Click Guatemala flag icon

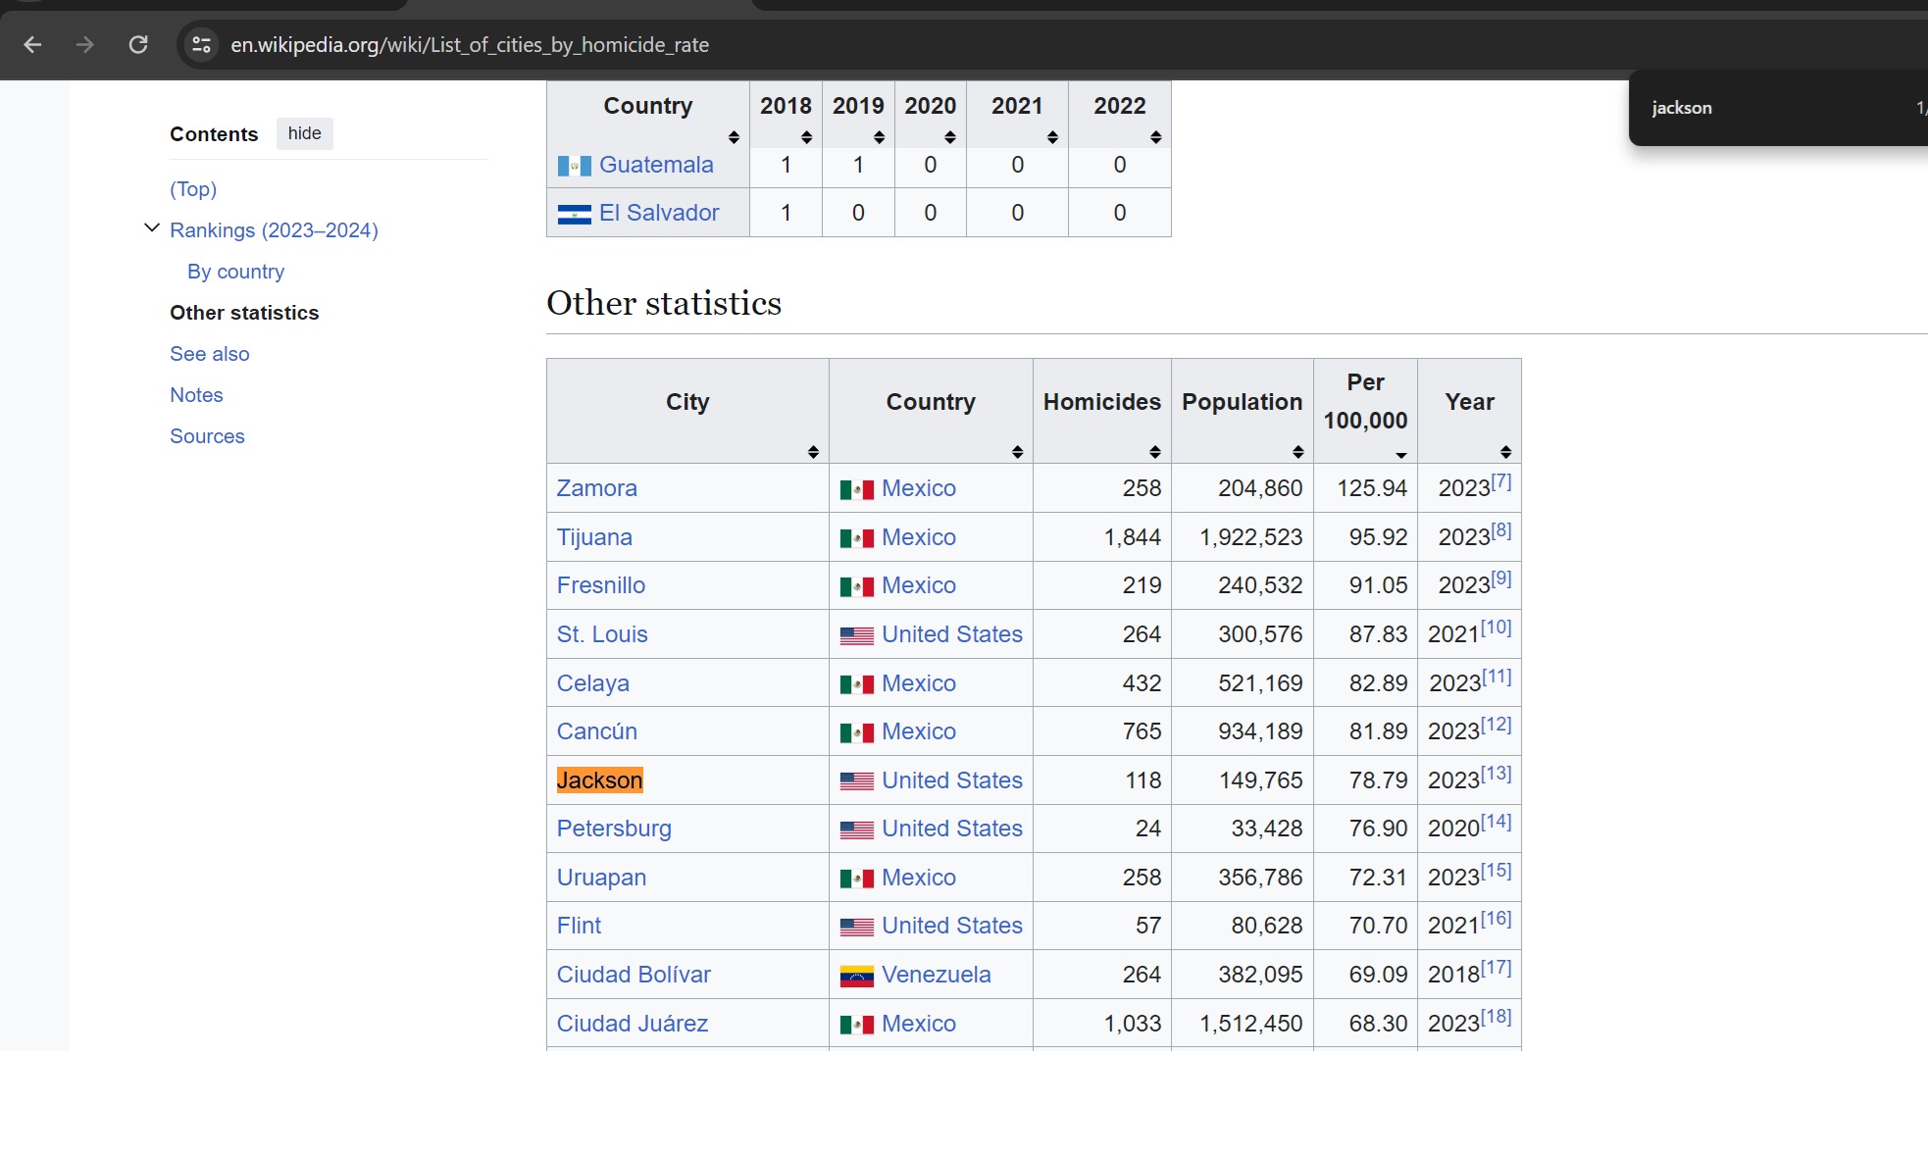[574, 166]
